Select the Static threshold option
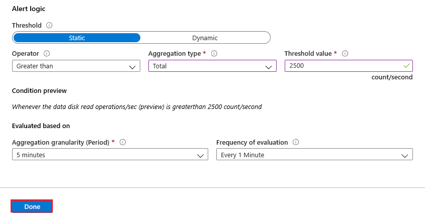Screen dimensions: 425x220 point(77,38)
